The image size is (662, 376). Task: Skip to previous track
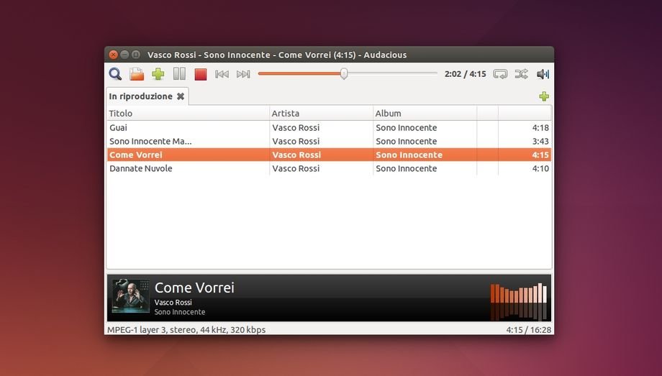click(x=222, y=74)
